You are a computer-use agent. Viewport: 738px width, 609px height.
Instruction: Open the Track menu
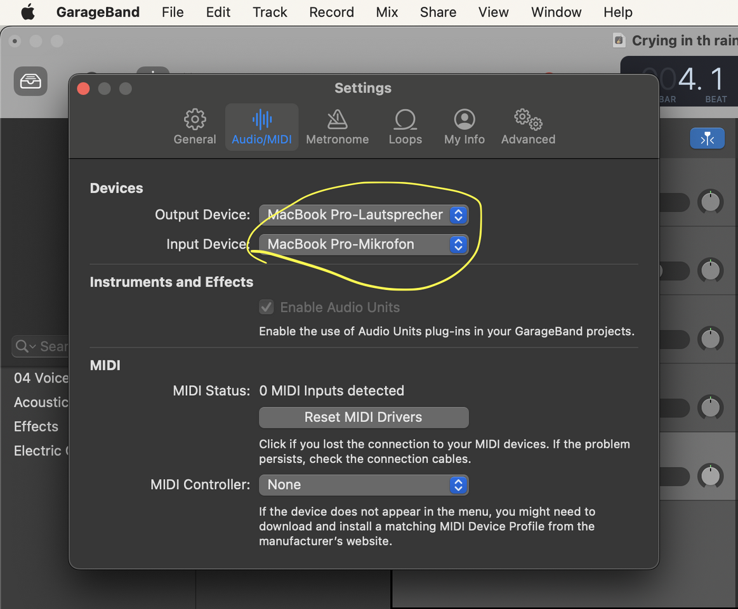click(x=270, y=12)
